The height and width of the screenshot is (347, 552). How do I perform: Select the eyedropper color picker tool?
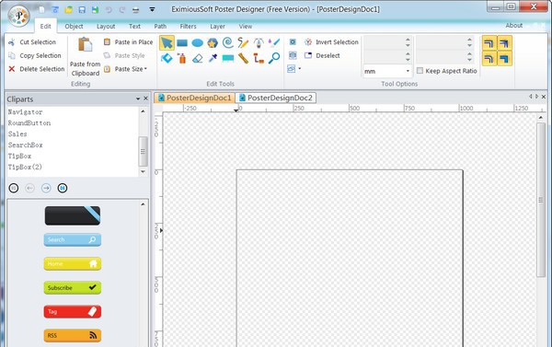(x=213, y=58)
